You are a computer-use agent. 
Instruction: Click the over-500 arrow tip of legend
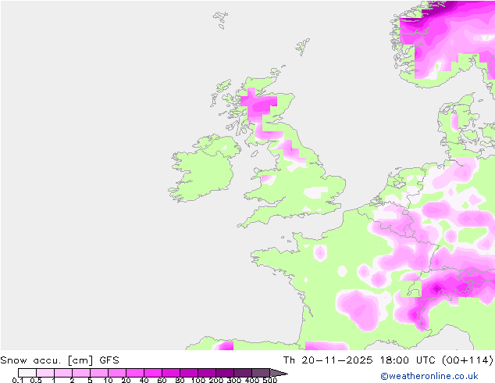(279, 373)
